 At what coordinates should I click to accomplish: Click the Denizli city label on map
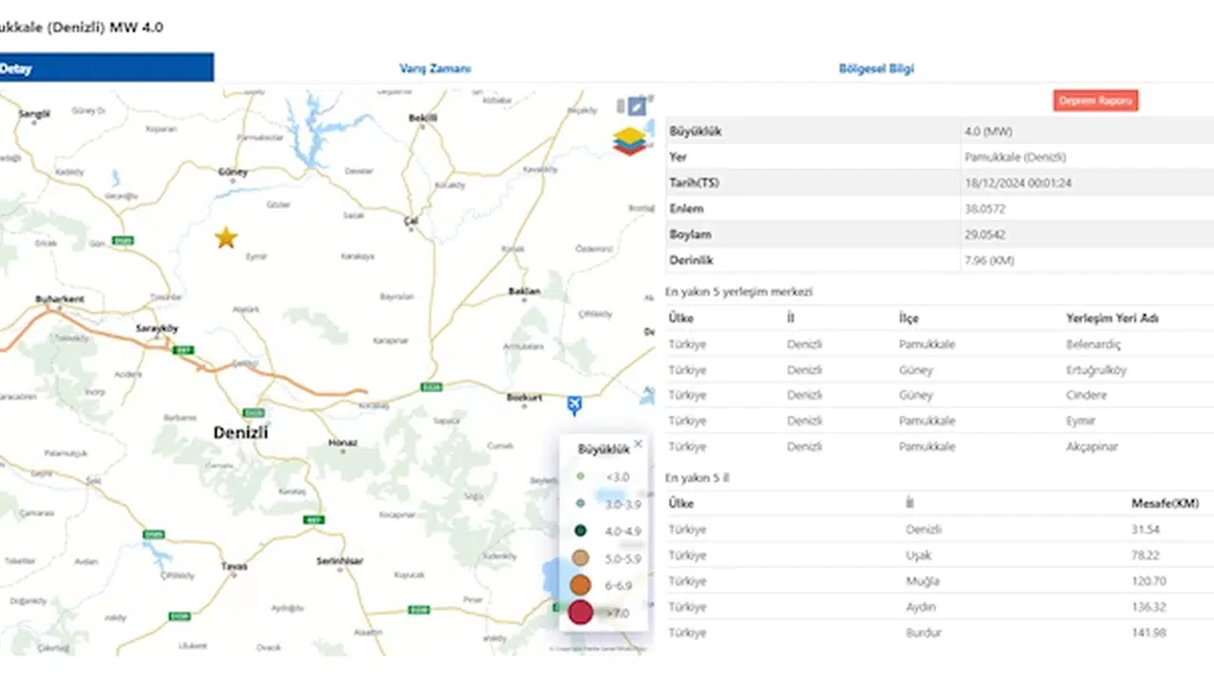coord(241,432)
